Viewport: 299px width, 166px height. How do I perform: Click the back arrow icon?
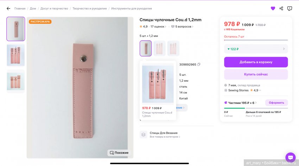(x=8, y=8)
